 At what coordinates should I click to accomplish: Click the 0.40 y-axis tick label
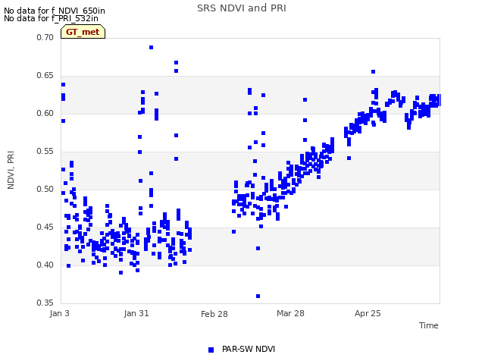(x=45, y=265)
